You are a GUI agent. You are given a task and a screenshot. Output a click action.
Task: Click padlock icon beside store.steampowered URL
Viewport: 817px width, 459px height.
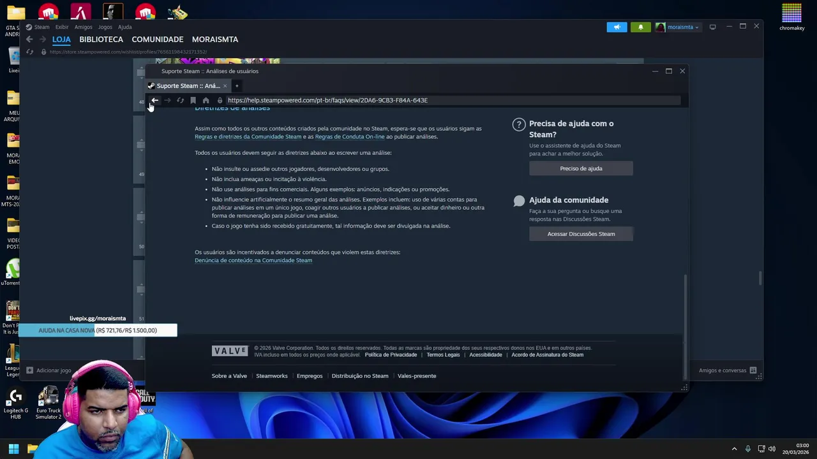pos(43,52)
